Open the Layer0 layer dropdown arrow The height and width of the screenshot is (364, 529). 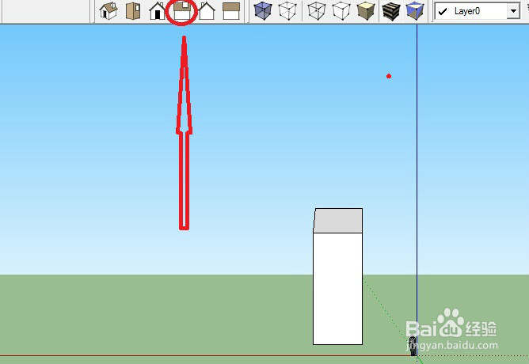point(513,11)
